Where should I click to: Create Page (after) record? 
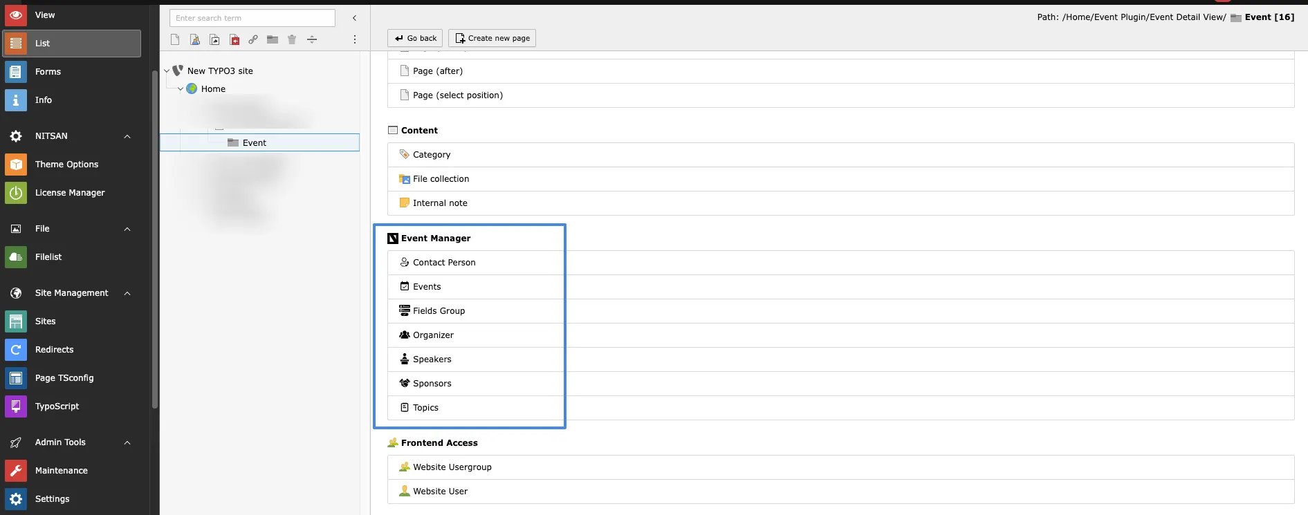[840, 71]
